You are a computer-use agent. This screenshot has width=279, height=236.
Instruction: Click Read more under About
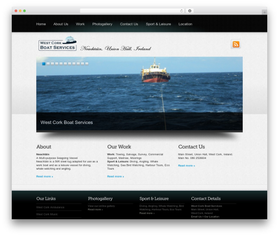(x=45, y=176)
